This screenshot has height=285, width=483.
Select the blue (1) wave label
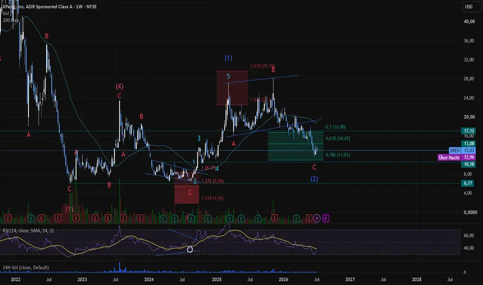click(228, 58)
